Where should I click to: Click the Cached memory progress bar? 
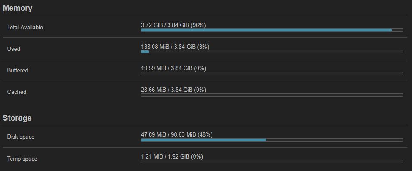[x=272, y=95]
